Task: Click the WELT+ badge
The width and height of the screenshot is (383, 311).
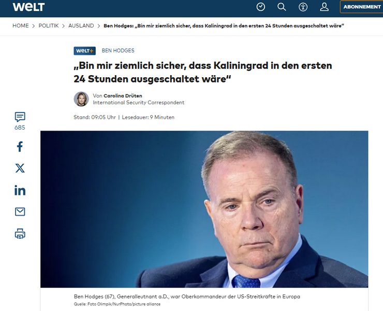Action: [x=84, y=51]
